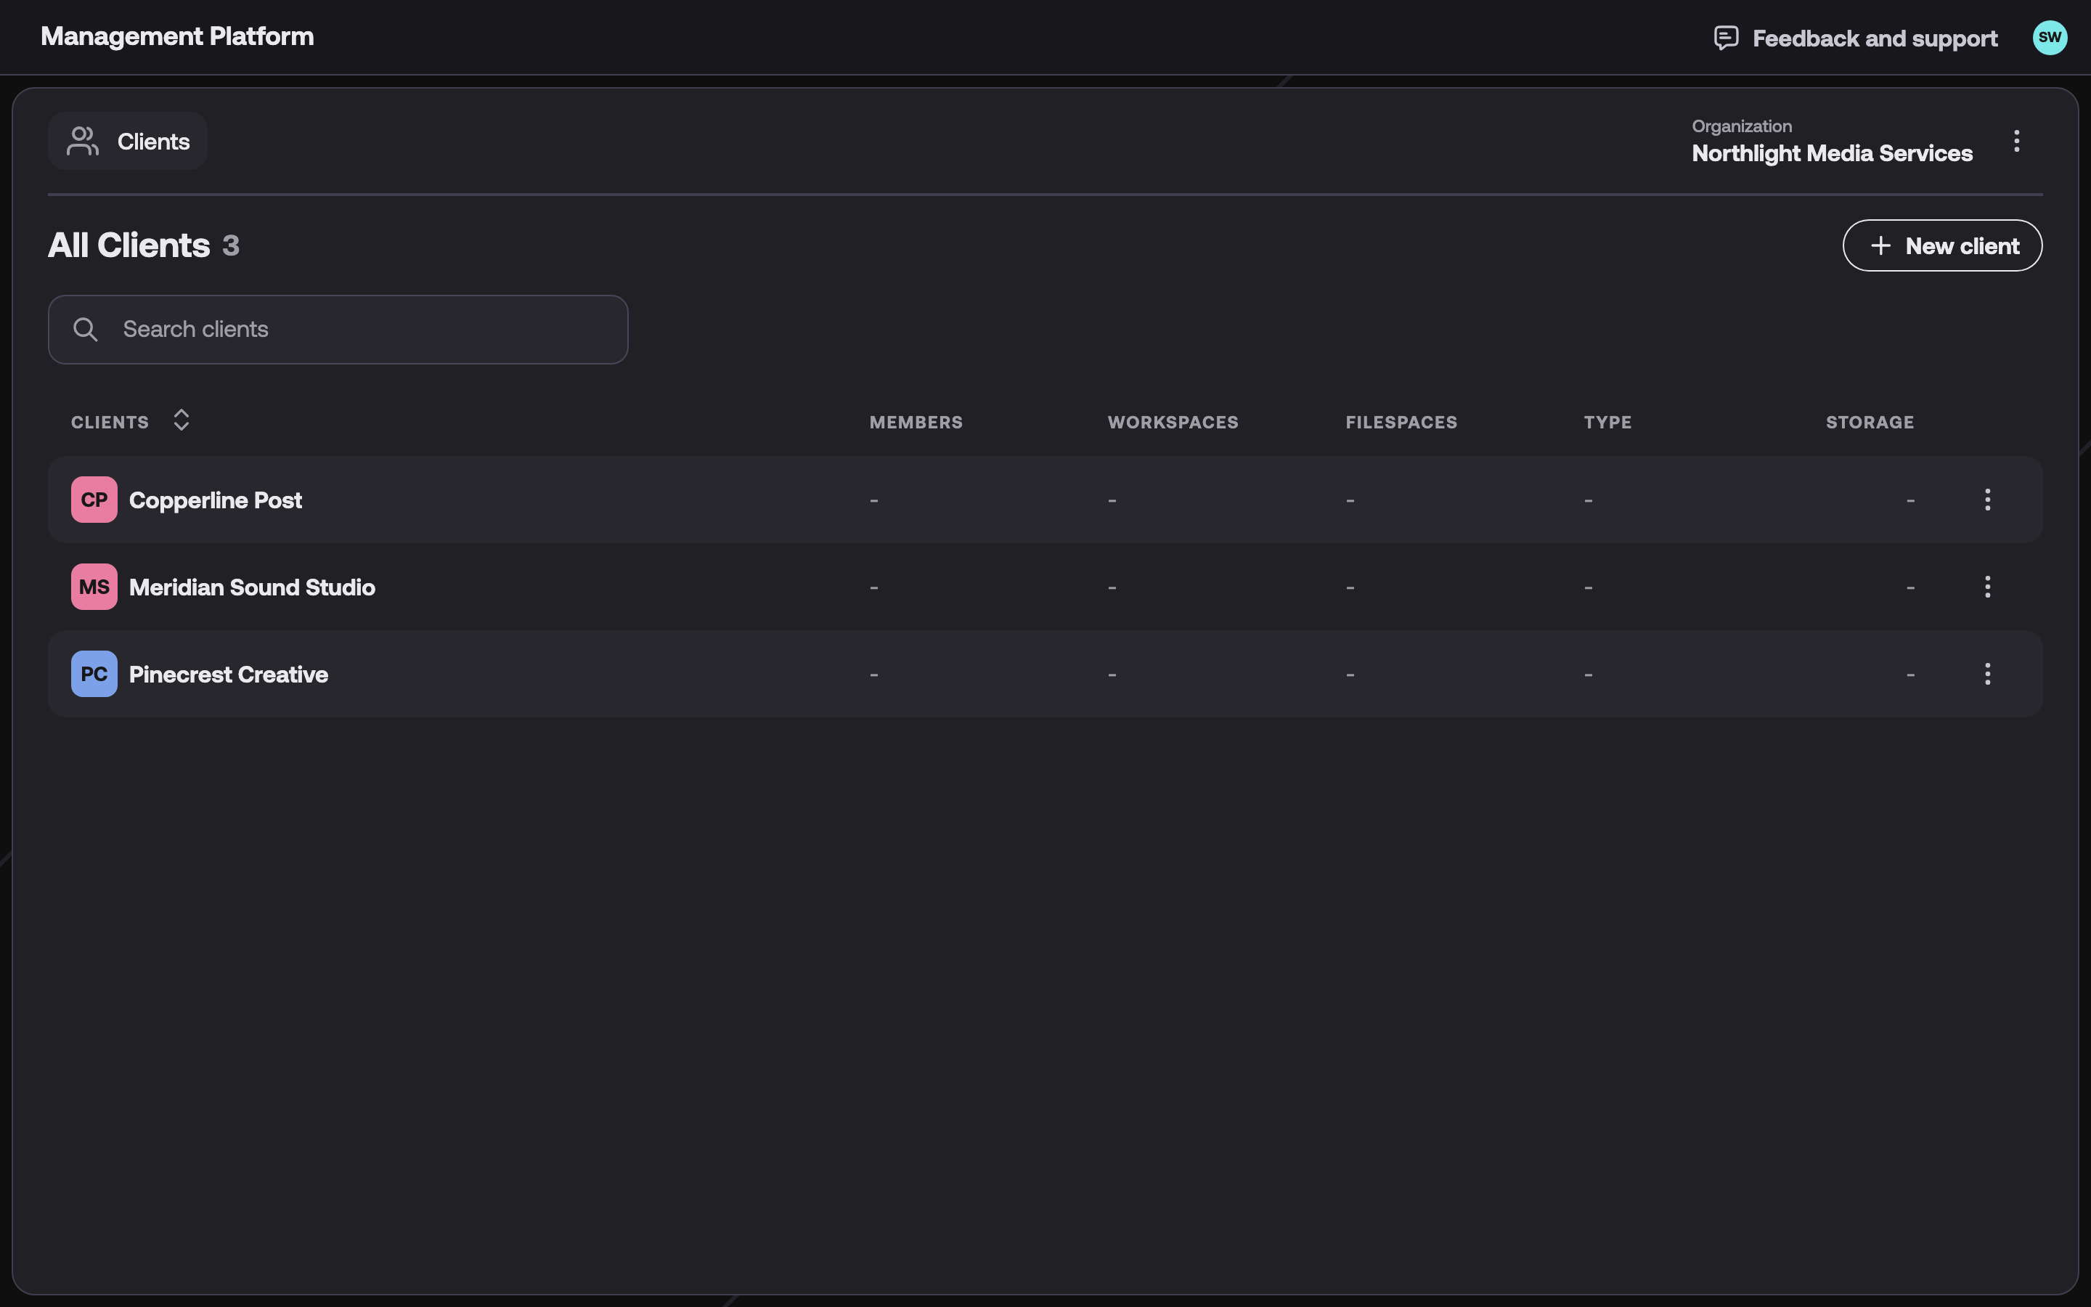
Task: Click the Northlight Media Services organization name
Action: click(x=1832, y=153)
